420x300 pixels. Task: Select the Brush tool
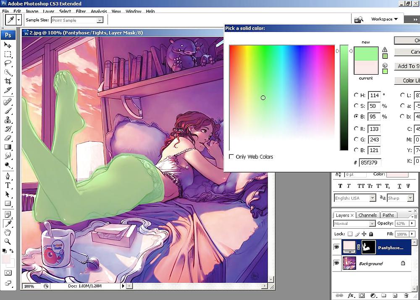coord(8,111)
